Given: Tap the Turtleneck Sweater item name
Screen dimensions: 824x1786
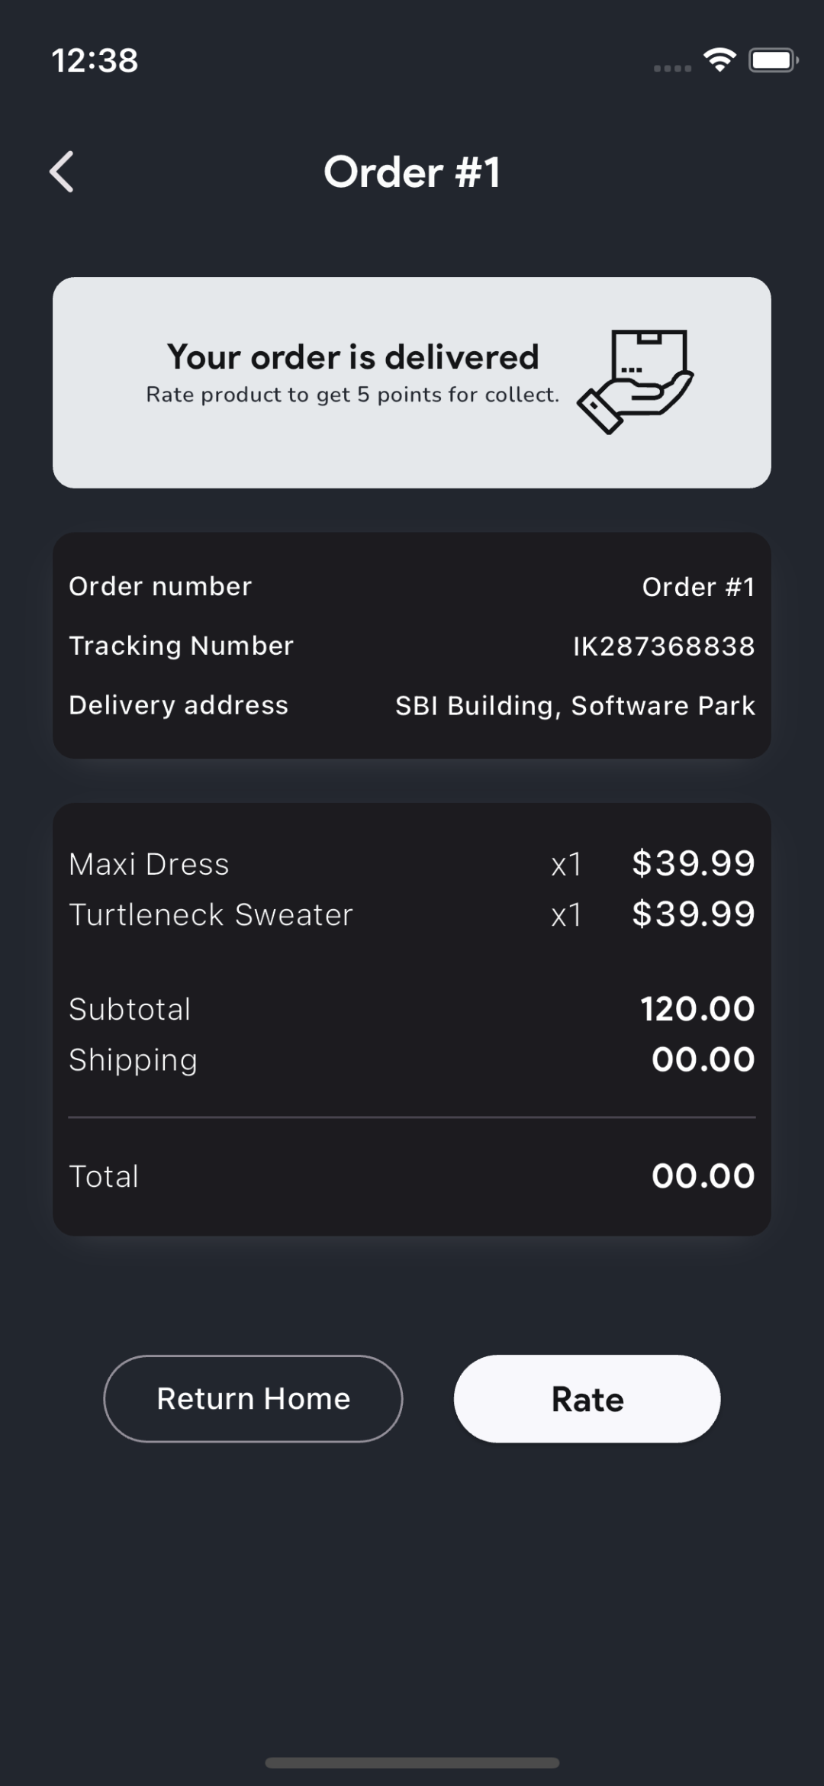Looking at the screenshot, I should [x=211, y=915].
